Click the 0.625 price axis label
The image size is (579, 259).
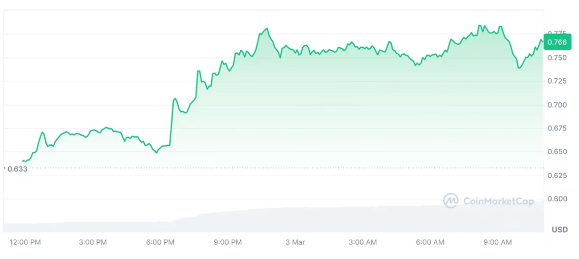557,175
